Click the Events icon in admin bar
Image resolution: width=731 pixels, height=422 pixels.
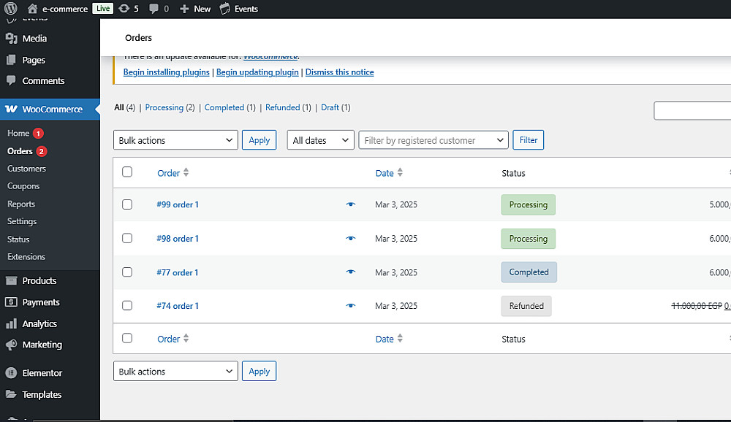(224, 9)
